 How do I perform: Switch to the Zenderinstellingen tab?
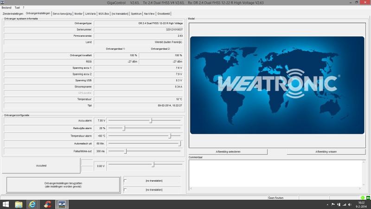(13, 14)
